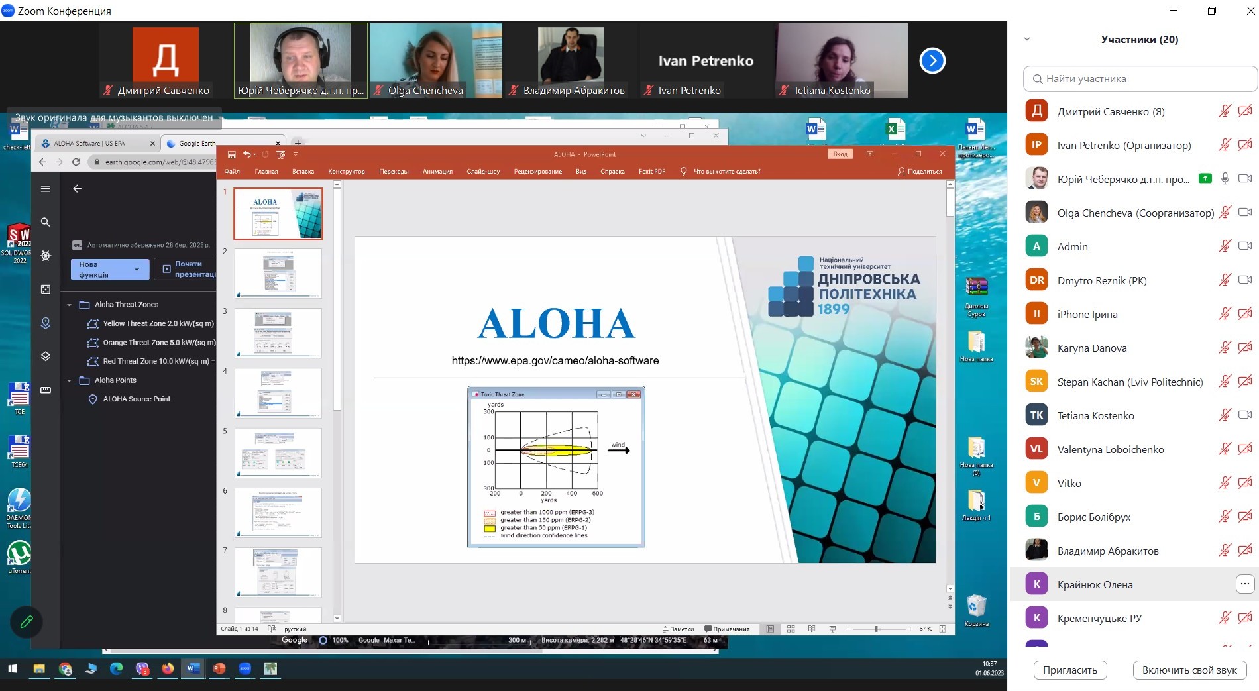Open ribbon display options in PowerPoint
The image size is (1259, 691).
click(x=870, y=154)
